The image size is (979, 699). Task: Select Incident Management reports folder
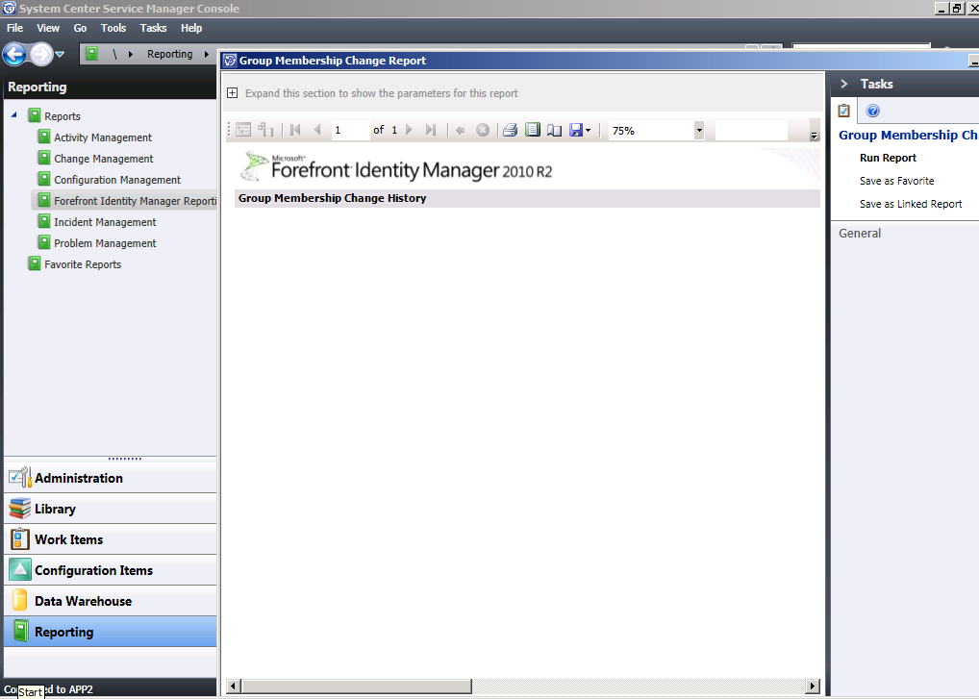105,222
